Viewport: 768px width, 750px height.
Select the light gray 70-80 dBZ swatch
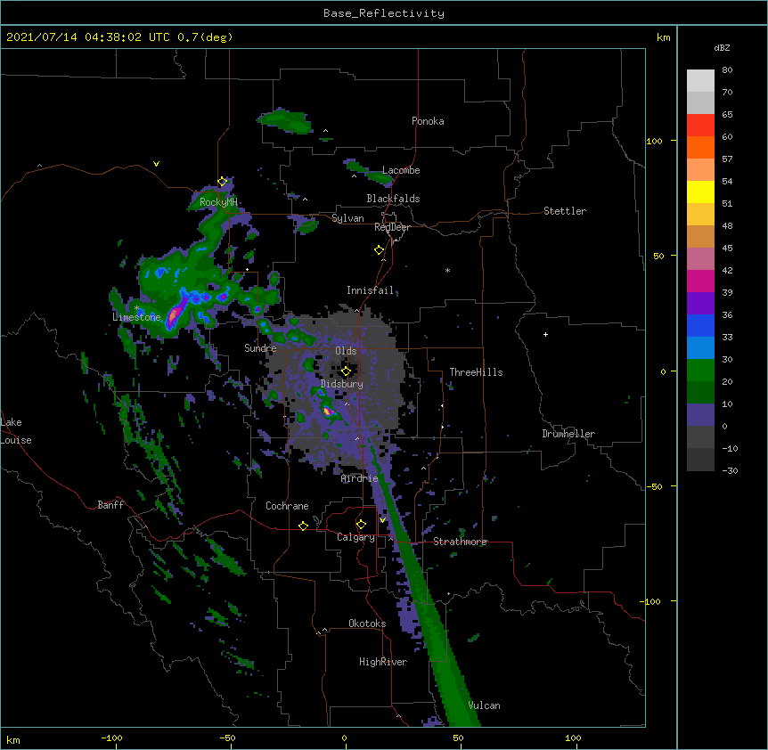(700, 81)
